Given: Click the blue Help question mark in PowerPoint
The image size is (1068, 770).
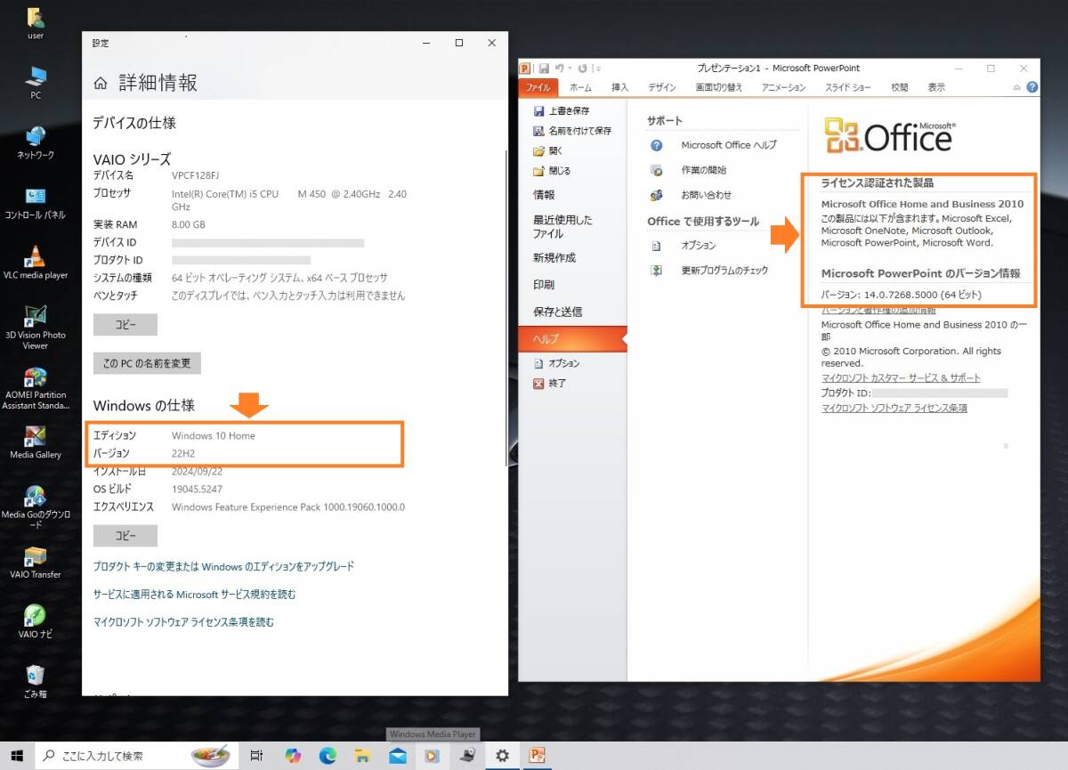Looking at the screenshot, I should click(1032, 87).
